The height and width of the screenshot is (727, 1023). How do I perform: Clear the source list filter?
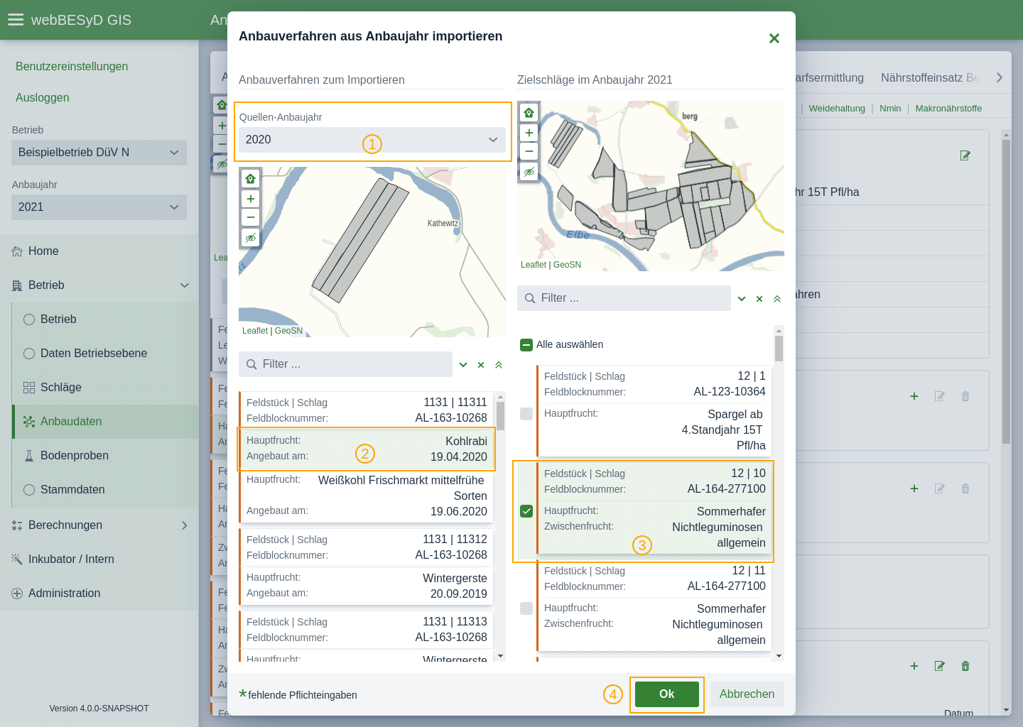pos(481,365)
